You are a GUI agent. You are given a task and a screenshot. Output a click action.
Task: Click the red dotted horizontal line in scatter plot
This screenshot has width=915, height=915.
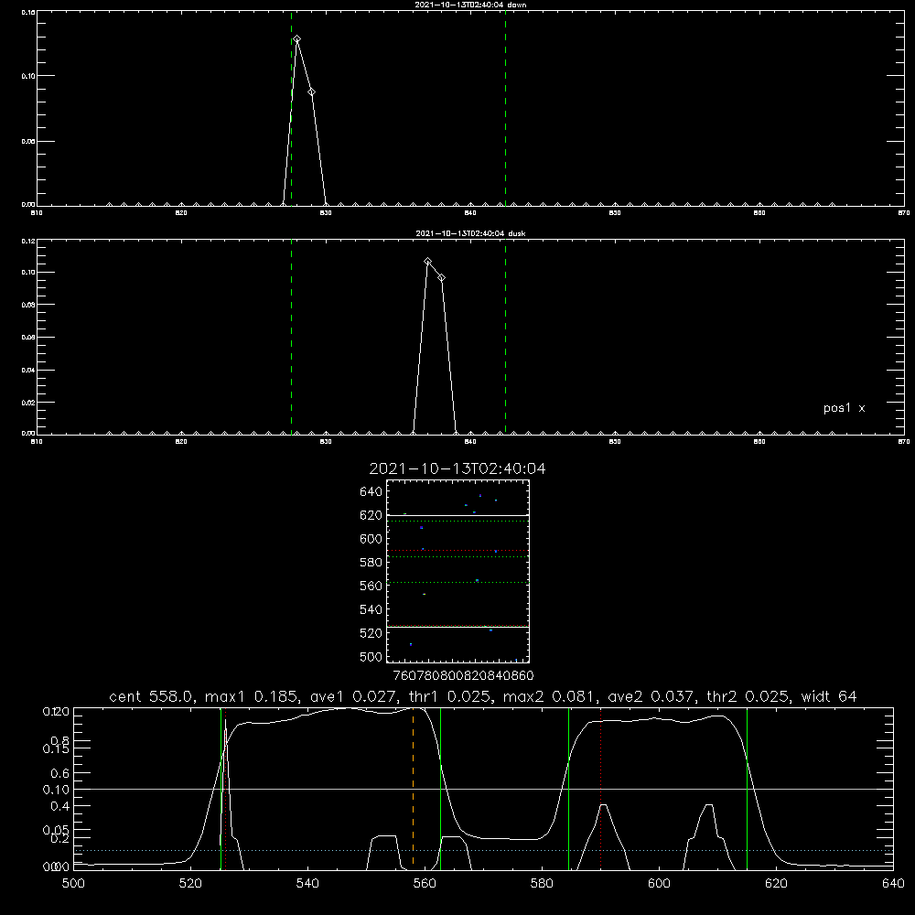[458, 550]
